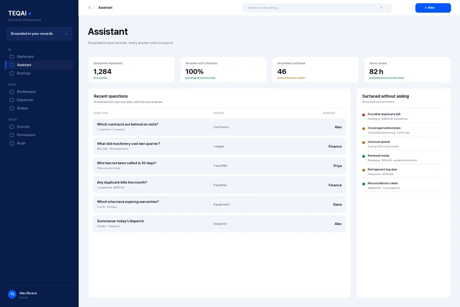
Task: Select the Assistant menu item label
Action: tap(24, 65)
